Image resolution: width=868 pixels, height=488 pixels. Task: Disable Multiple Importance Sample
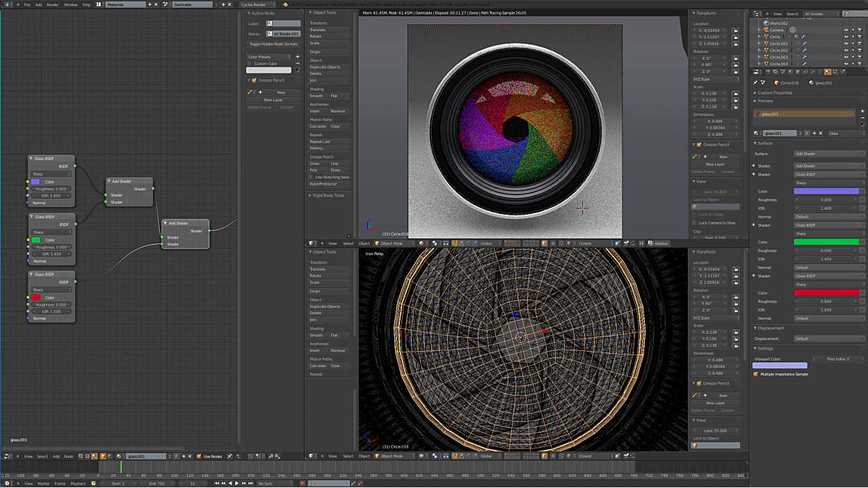pyautogui.click(x=756, y=374)
